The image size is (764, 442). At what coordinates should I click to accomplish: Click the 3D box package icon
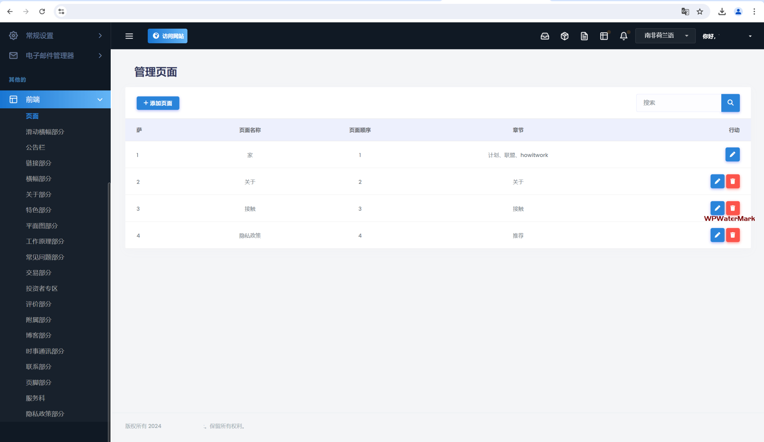[x=564, y=36]
